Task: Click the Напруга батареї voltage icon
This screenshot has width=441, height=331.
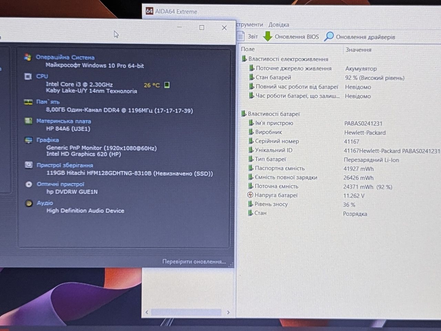Action: pos(250,195)
